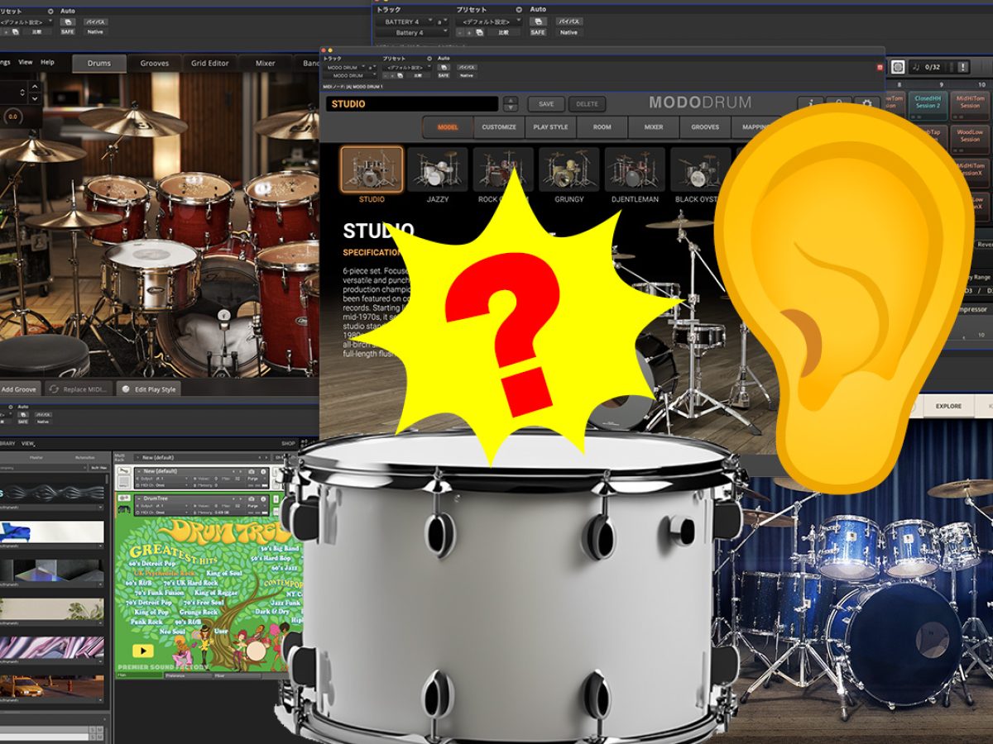Click the exclamation alert icon beside 0/32
This screenshot has width=993, height=744.
[962, 67]
